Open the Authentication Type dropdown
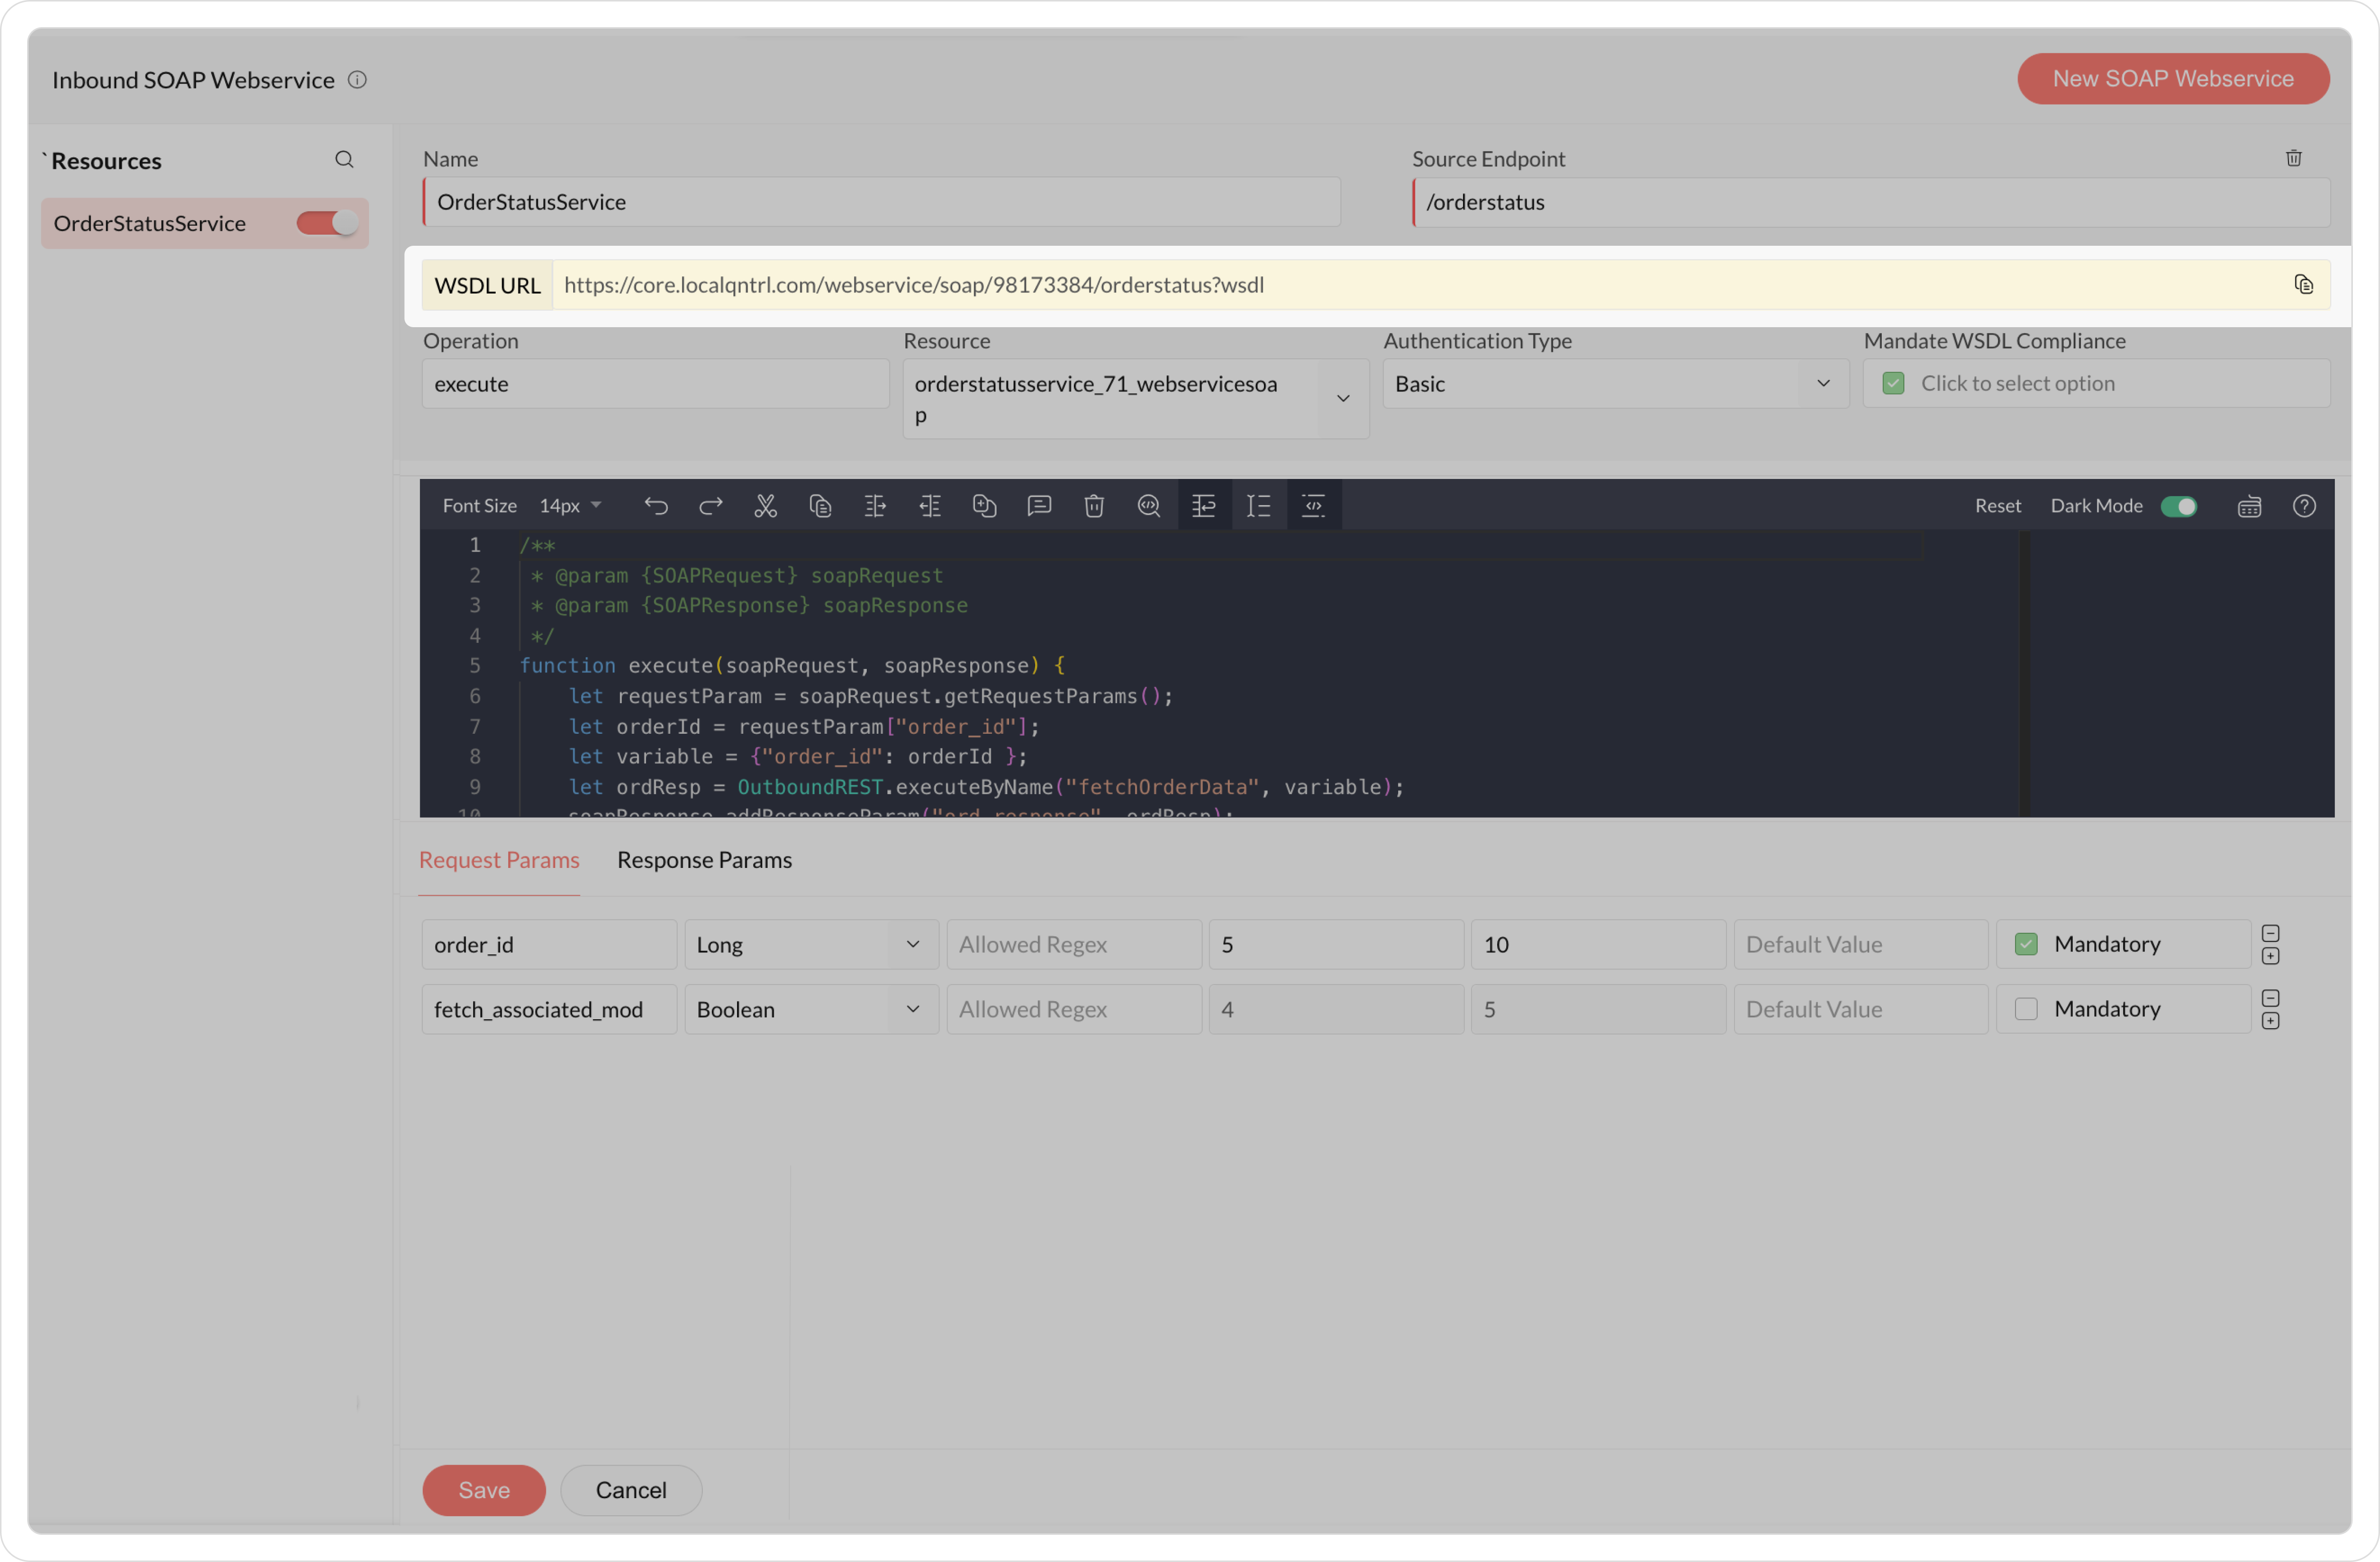2380x1562 pixels. click(1615, 384)
